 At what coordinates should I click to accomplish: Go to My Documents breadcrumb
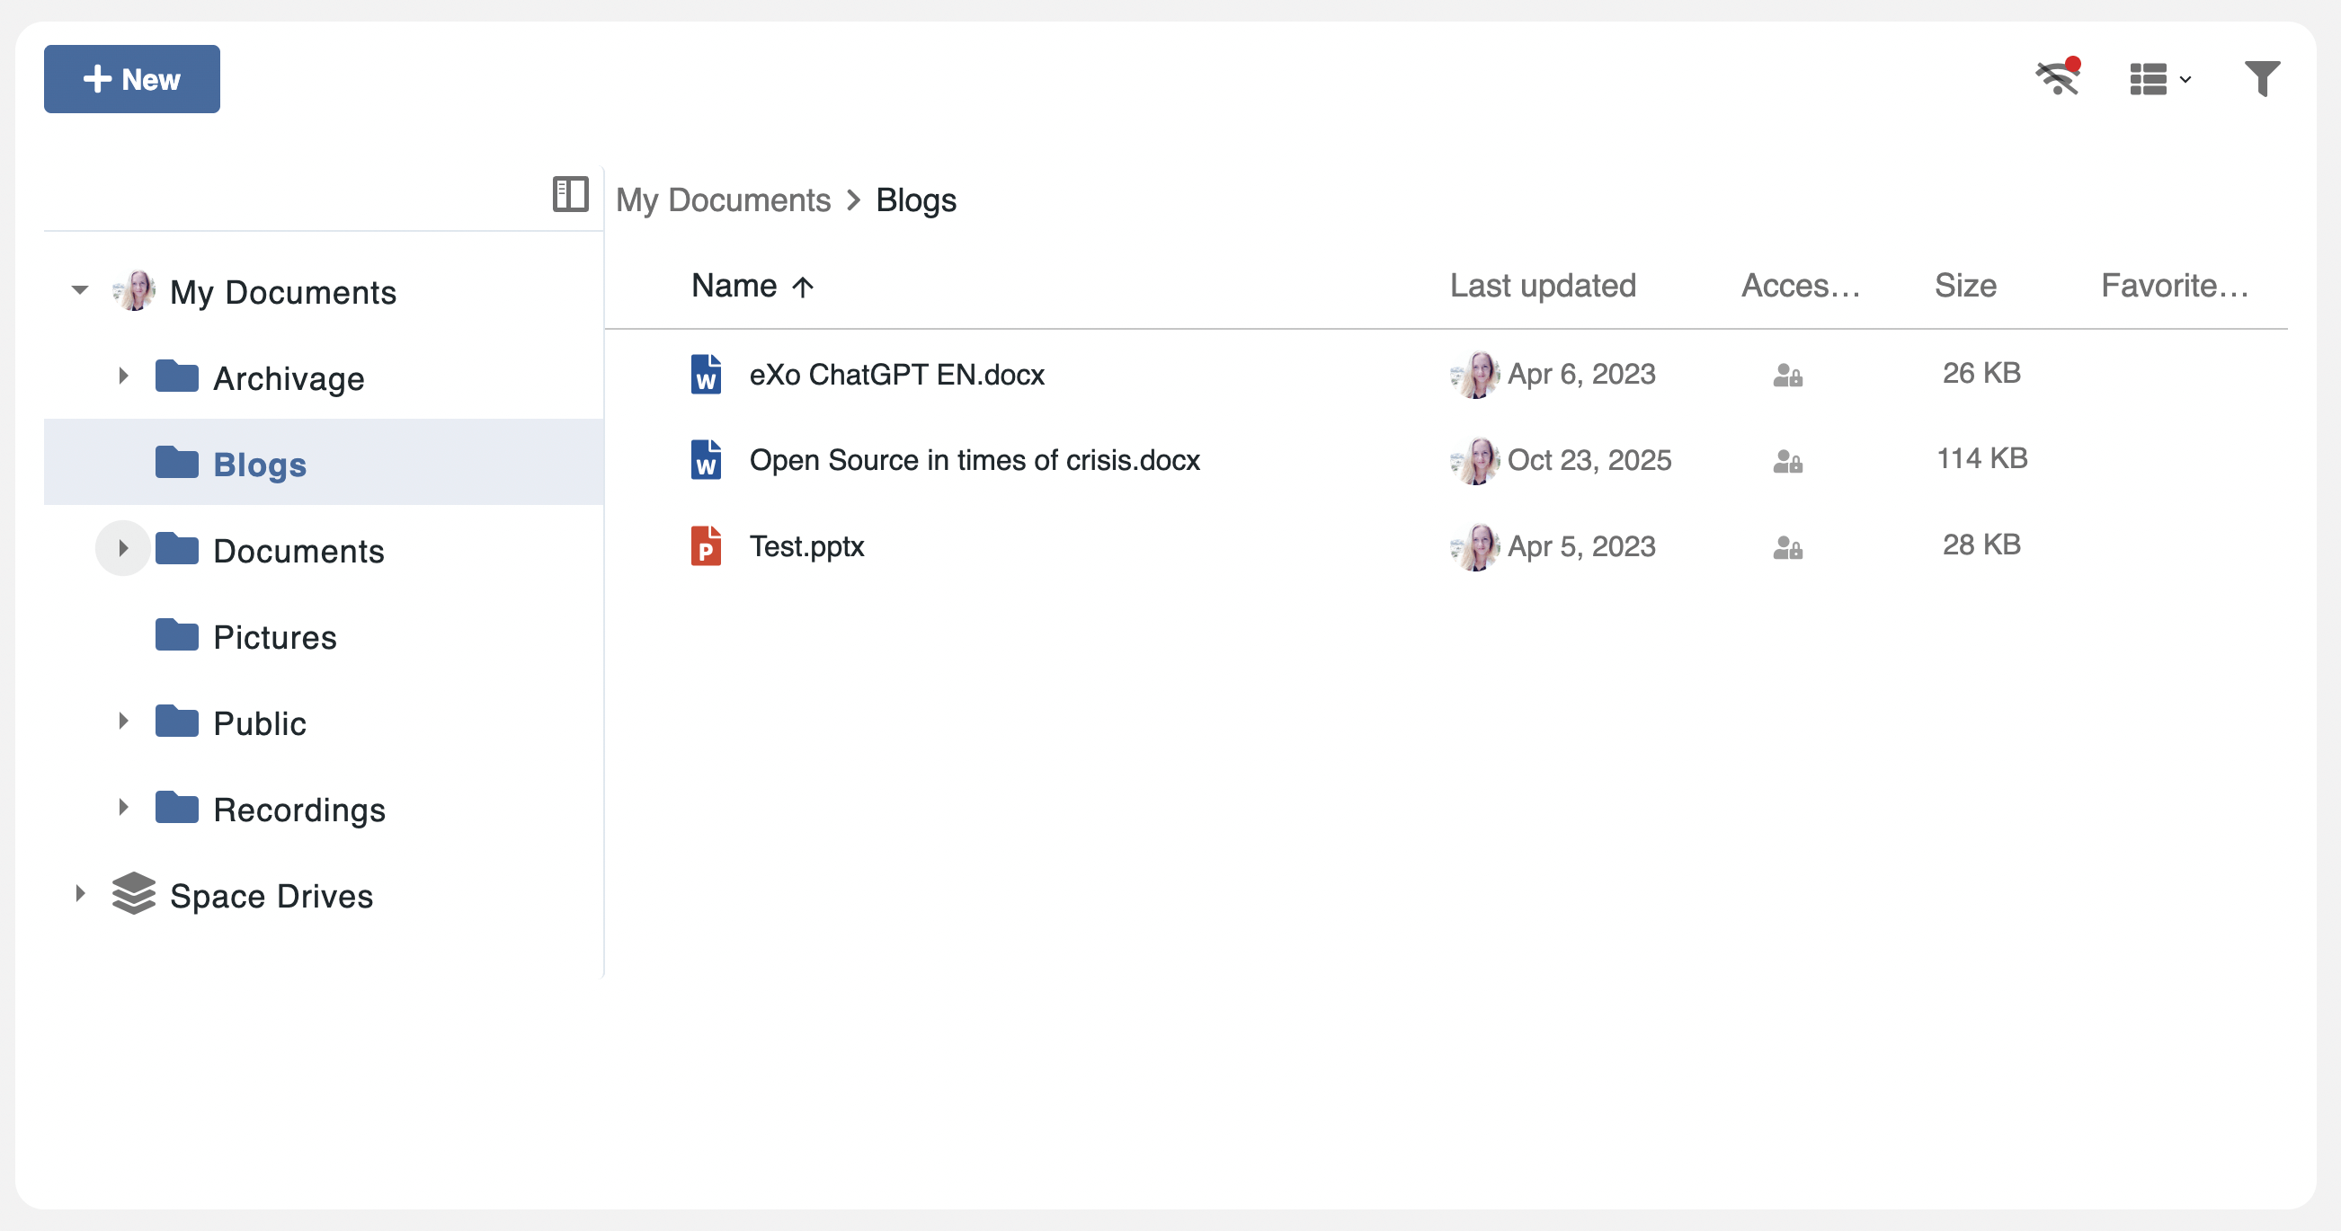[723, 199]
